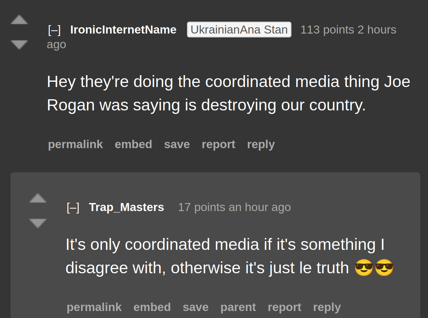Report the top-level comment
The width and height of the screenshot is (428, 318).
(x=219, y=144)
